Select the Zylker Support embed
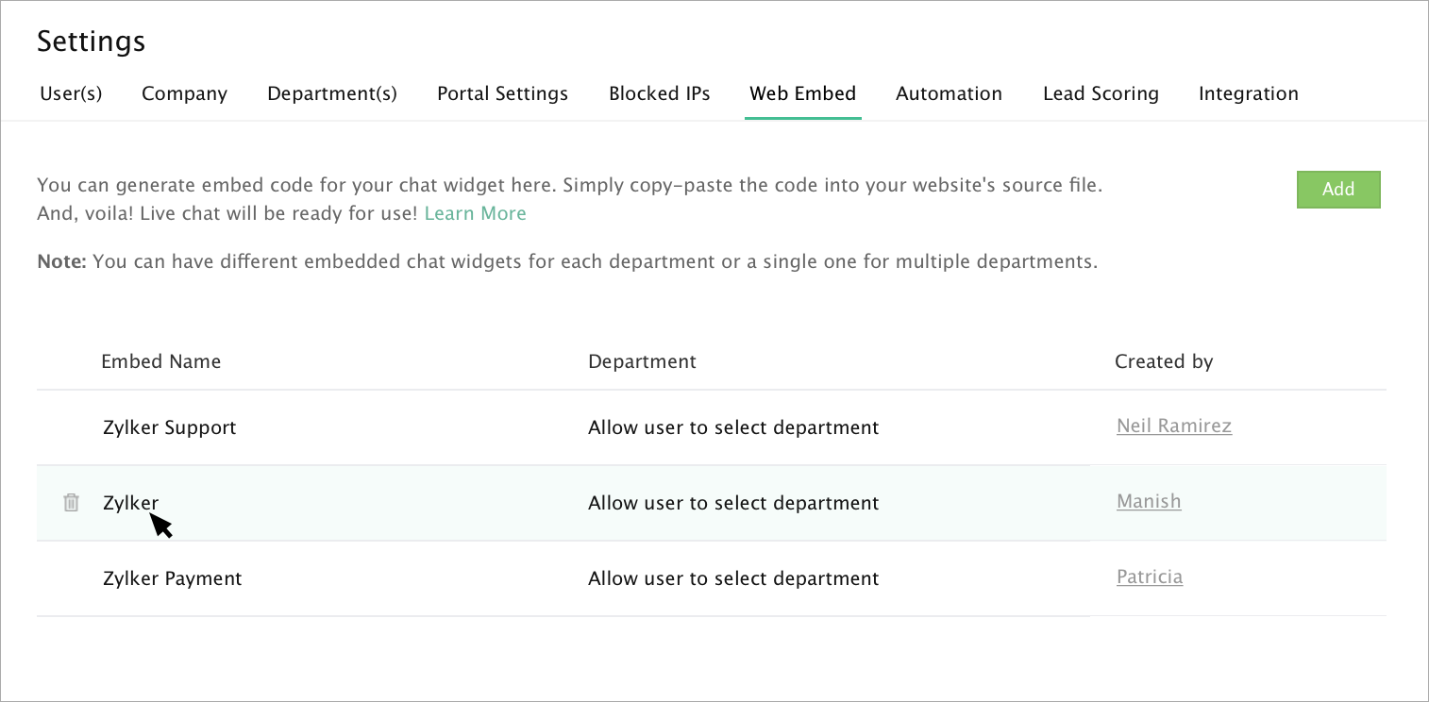Viewport: 1429px width, 702px height. tap(169, 427)
